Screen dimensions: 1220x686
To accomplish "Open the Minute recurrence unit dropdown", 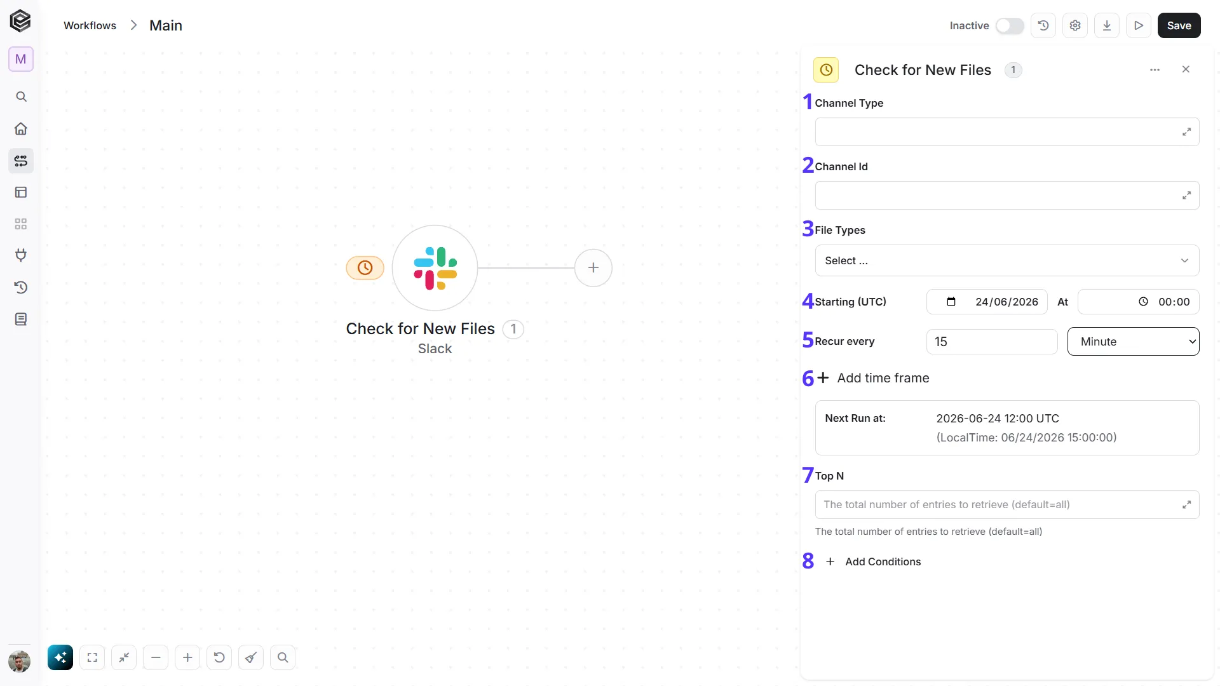I will point(1134,342).
